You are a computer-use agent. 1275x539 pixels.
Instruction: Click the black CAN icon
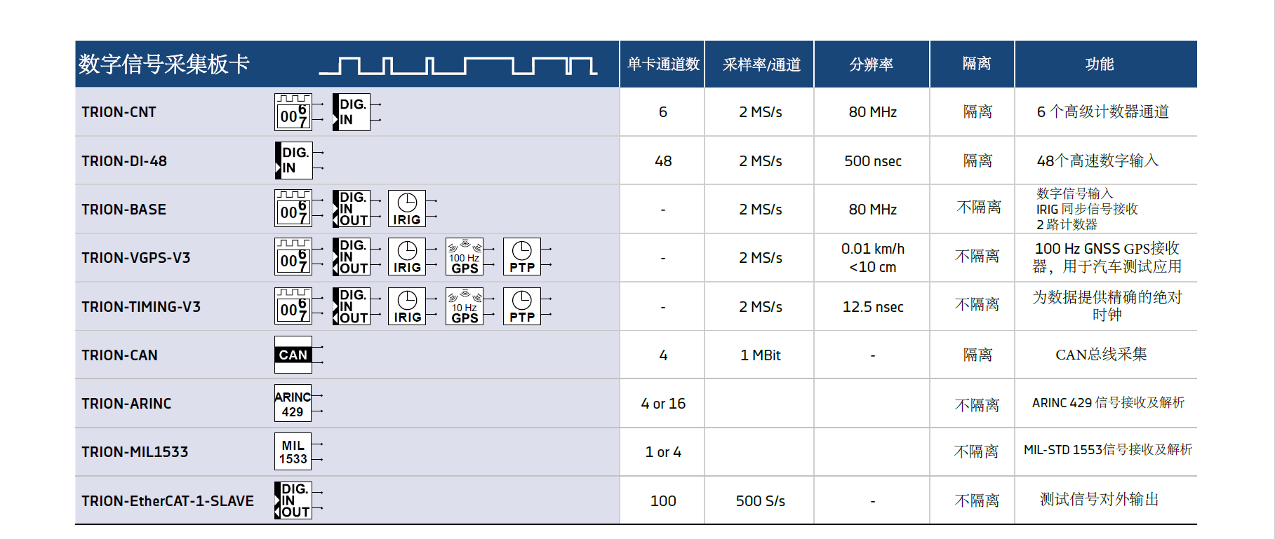[x=293, y=355]
